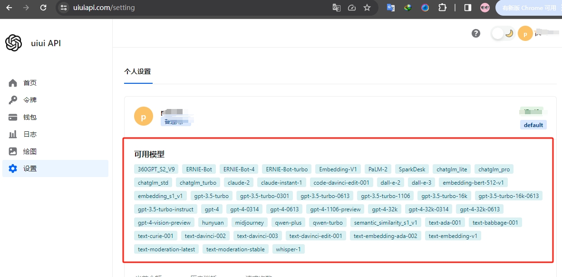Click the chatglm_lite model tag
This screenshot has height=277, width=562.
[452, 169]
